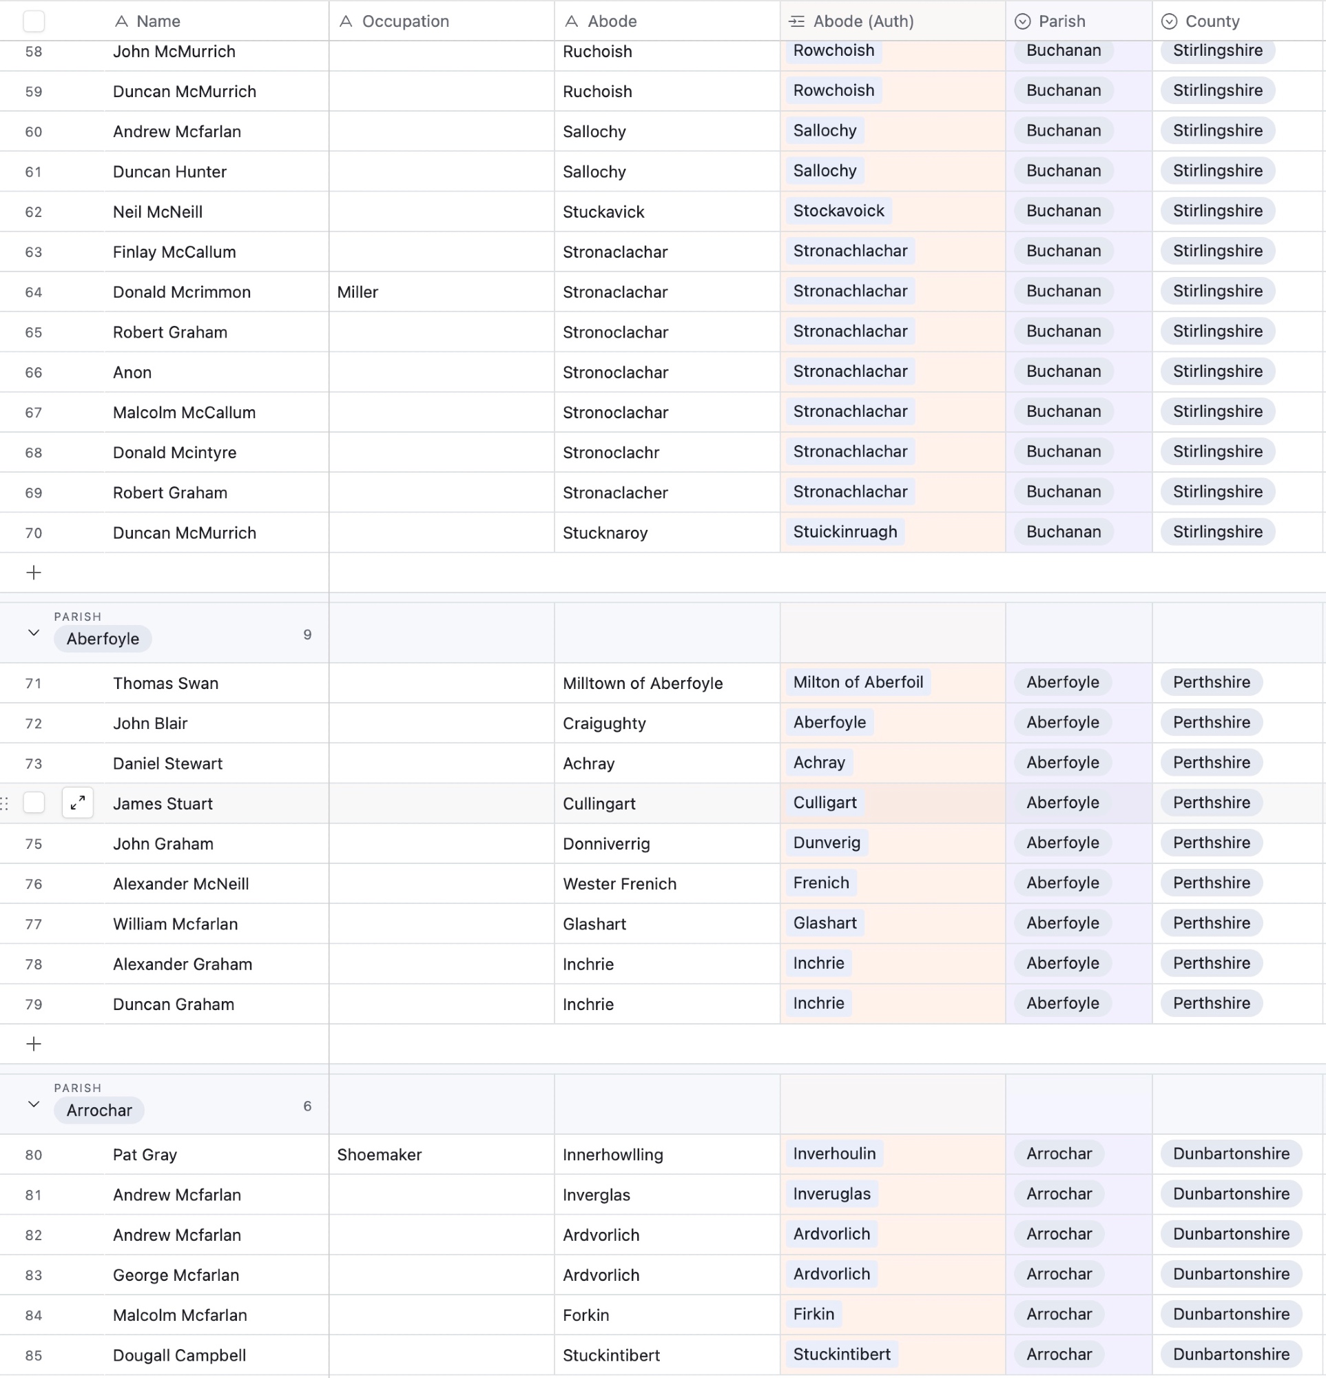The height and width of the screenshot is (1378, 1326).
Task: Click the expand record icon for James Stuart
Action: coord(77,802)
